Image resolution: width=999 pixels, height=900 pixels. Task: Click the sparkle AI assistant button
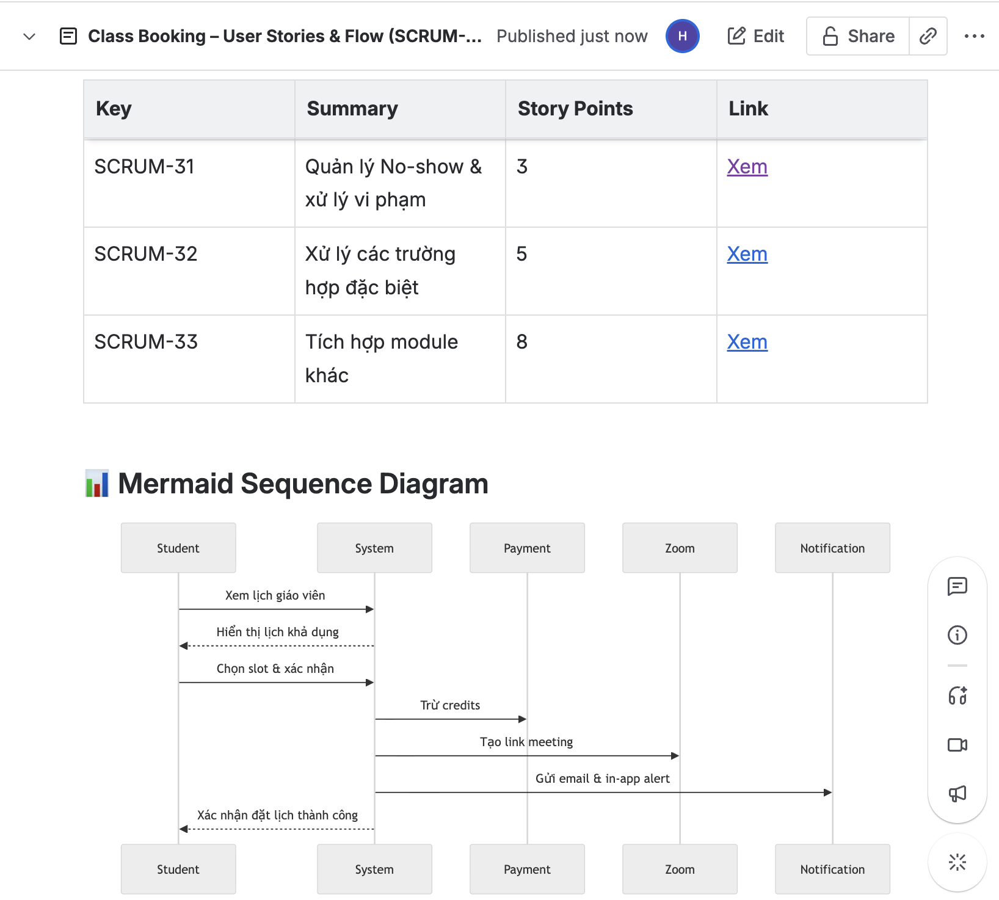(x=957, y=862)
